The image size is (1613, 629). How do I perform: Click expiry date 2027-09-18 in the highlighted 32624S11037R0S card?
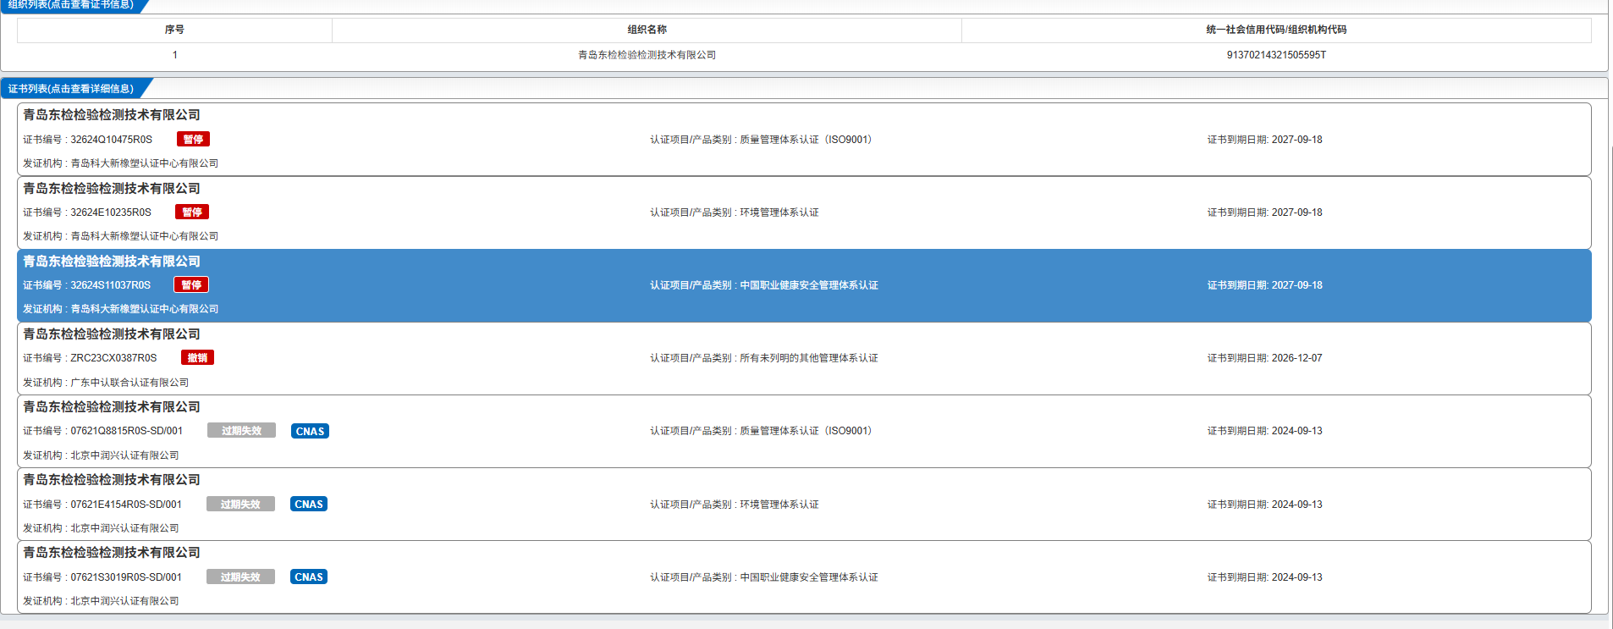(x=1296, y=285)
